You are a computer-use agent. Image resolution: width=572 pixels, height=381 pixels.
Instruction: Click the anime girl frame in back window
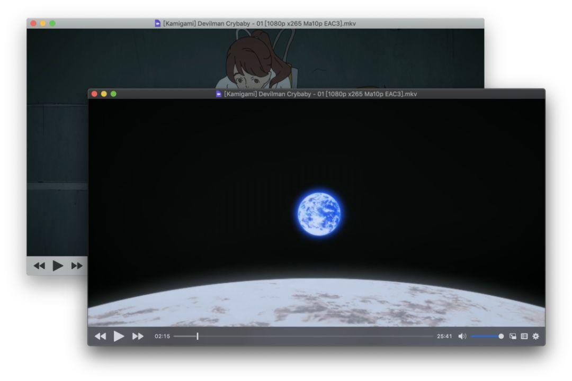click(255, 58)
